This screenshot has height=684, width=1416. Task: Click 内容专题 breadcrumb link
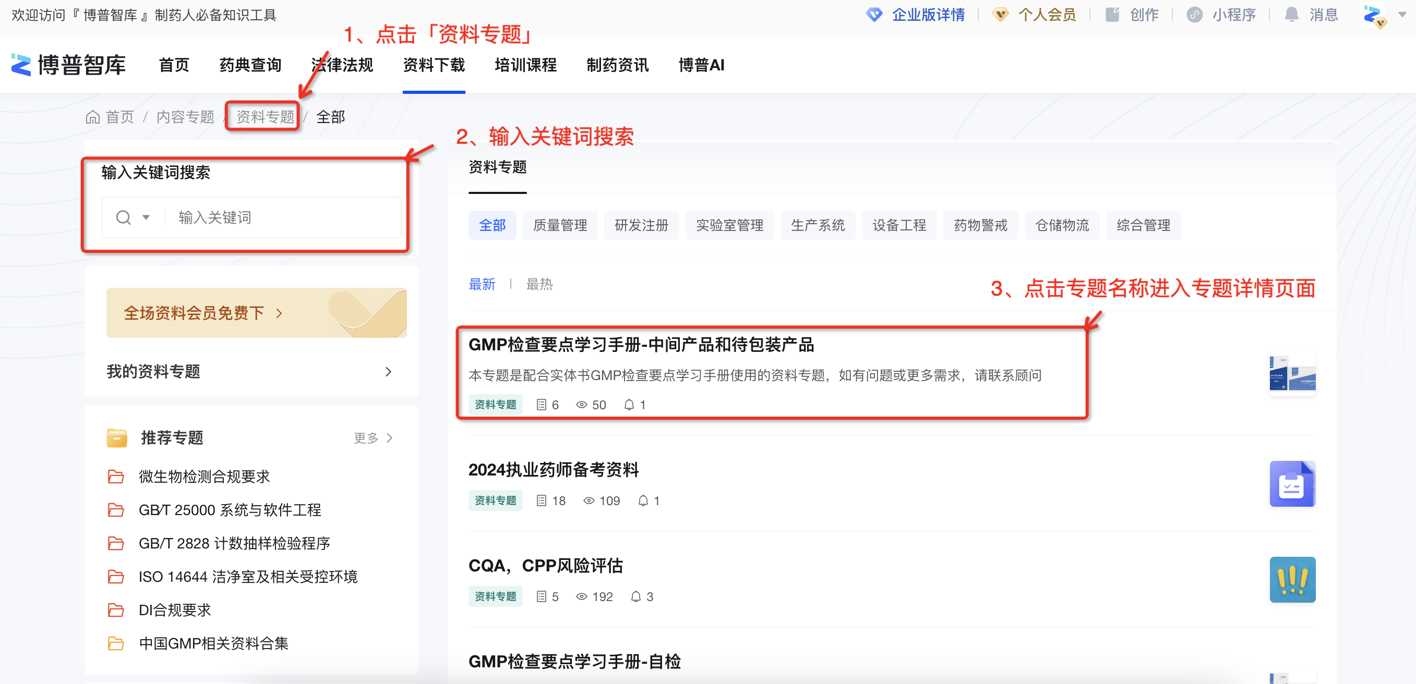pos(185,117)
